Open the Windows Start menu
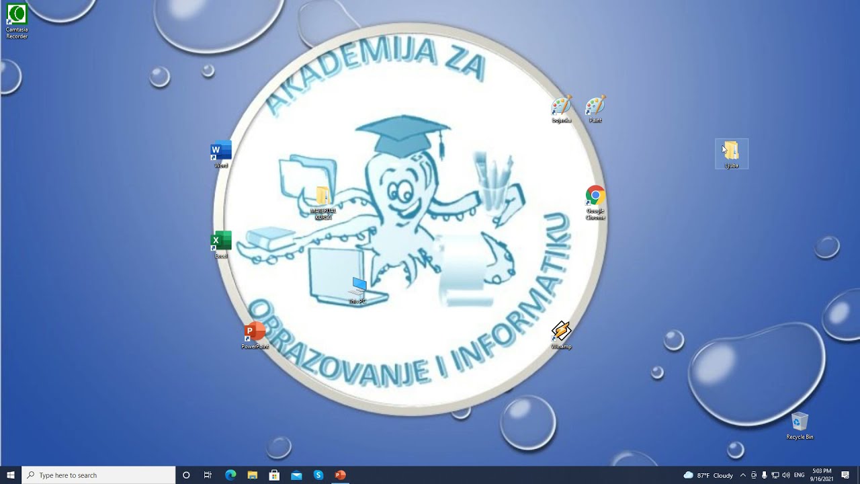 coord(11,475)
